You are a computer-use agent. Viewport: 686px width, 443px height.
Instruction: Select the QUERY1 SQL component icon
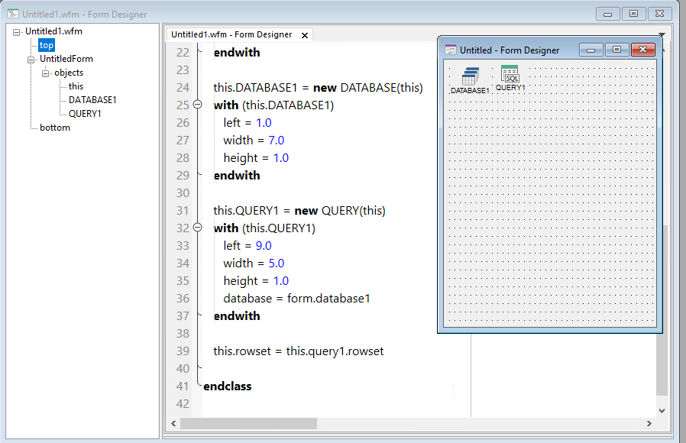point(510,75)
